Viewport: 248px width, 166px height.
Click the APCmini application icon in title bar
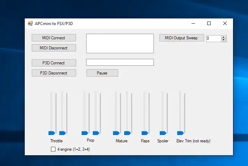[x=30, y=24]
